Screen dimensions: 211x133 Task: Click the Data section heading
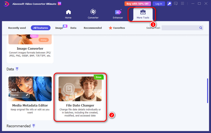coord(10,69)
